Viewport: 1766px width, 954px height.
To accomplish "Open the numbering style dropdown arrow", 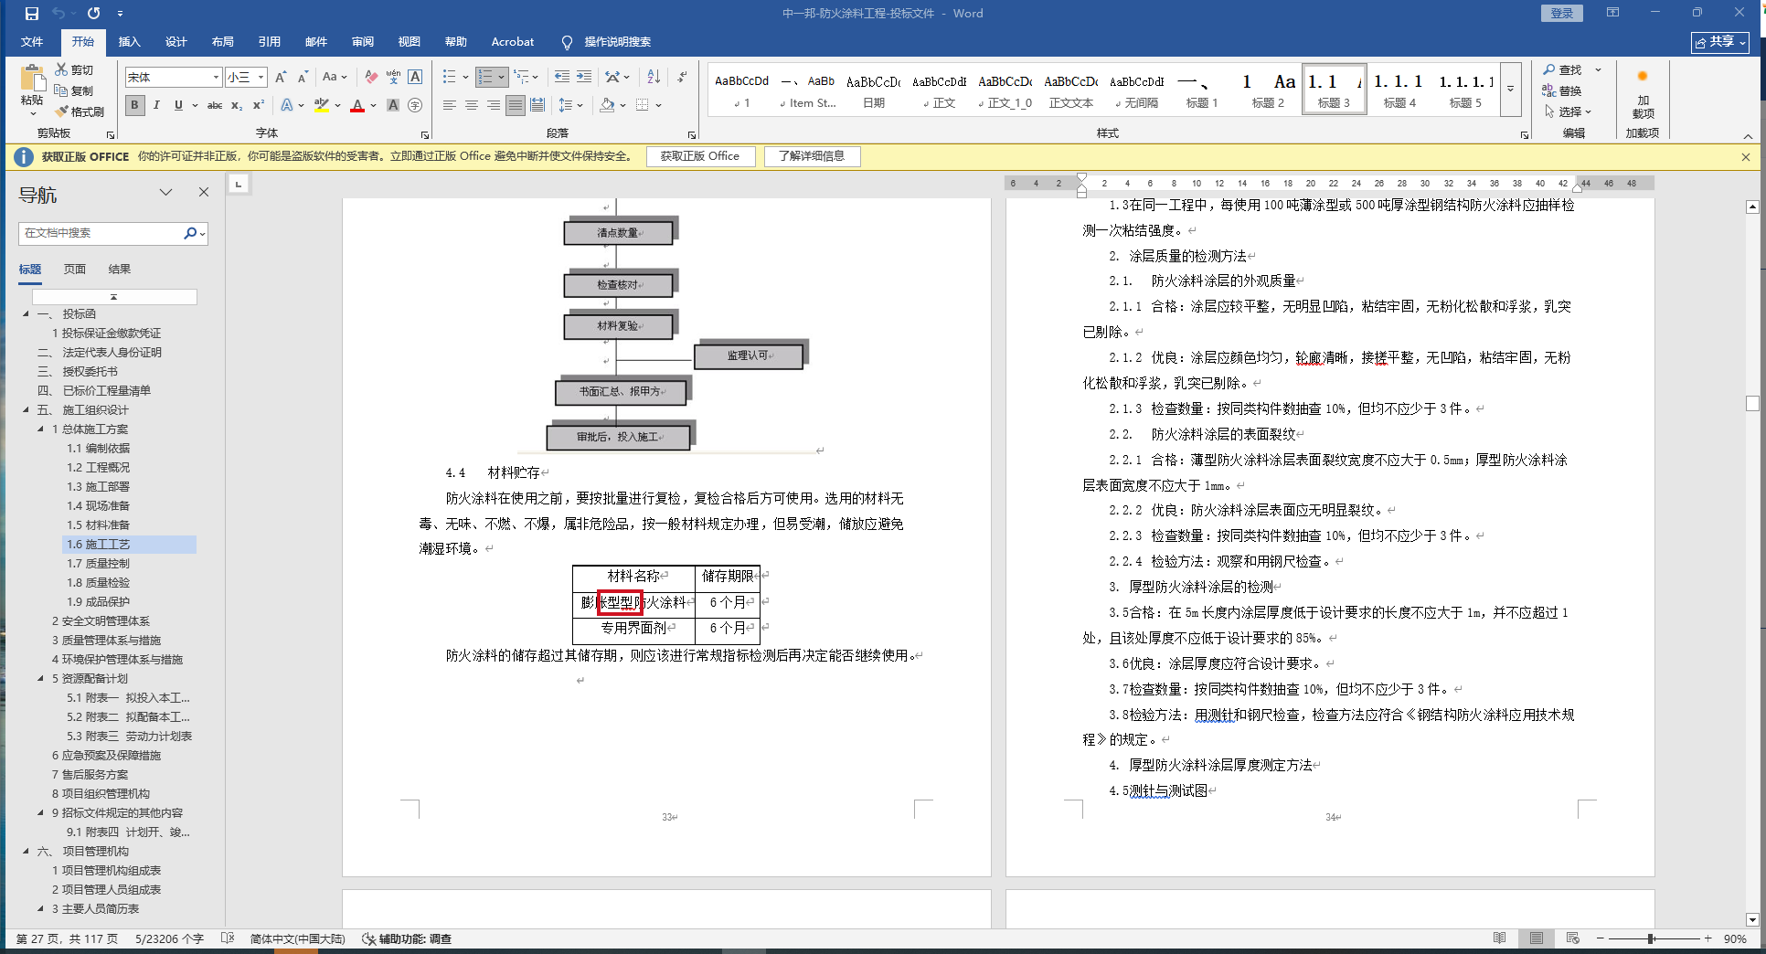I will click(x=503, y=77).
